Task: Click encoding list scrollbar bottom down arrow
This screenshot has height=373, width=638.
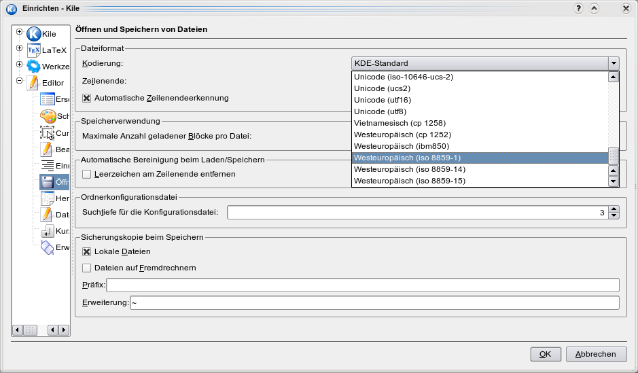Action: (x=613, y=181)
